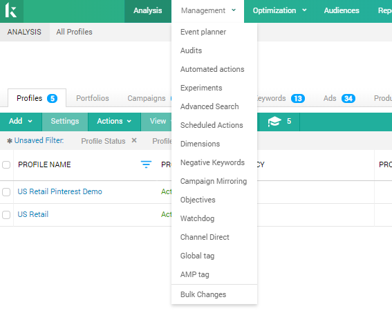Open the Actions dropdown
Screen dimensions: 392x331
[x=114, y=121]
